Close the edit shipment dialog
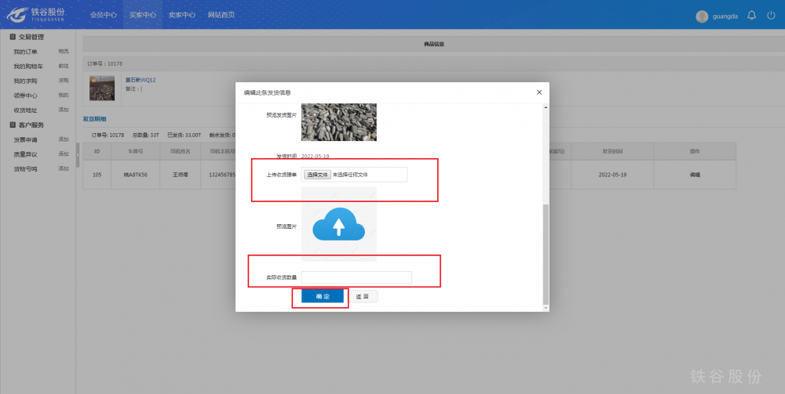785x394 pixels. pos(539,92)
